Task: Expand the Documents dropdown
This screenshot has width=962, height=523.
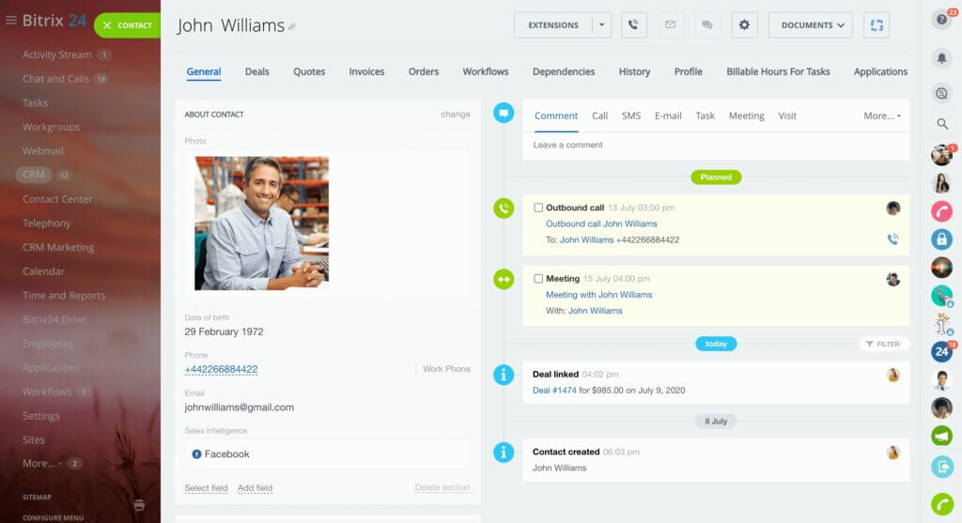Action: pyautogui.click(x=810, y=25)
